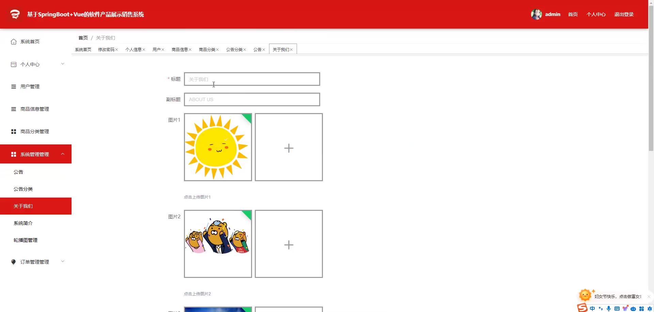Click the 妇女节快乐，点击做富女 message
Screen dimensions: 654x312
point(618,297)
